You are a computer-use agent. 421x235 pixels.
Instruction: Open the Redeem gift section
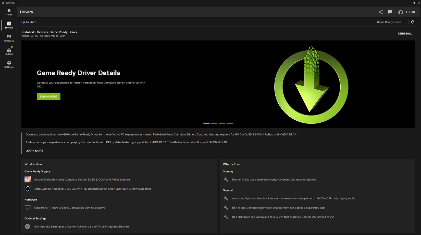click(9, 51)
